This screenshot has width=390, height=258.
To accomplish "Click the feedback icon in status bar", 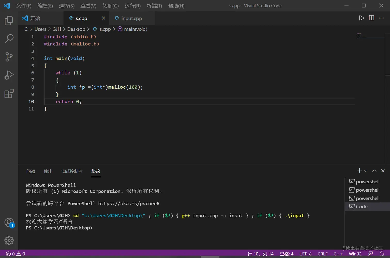I will [x=370, y=254].
